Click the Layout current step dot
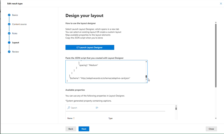This screenshot has height=134, width=224. [9, 42]
